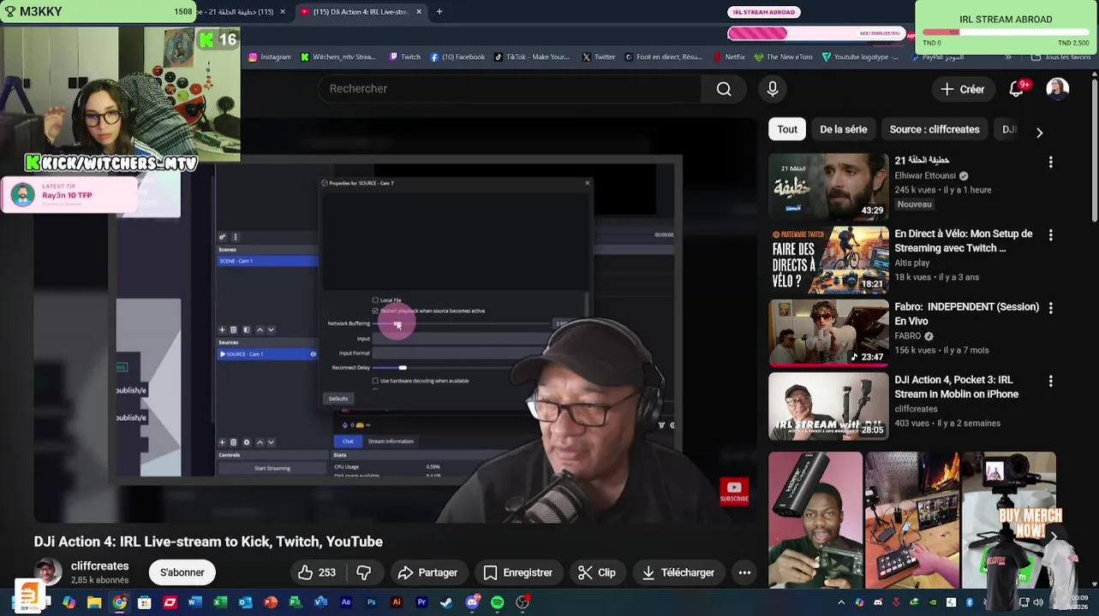
Task: Open TikTok bookmark
Action: pyautogui.click(x=532, y=57)
